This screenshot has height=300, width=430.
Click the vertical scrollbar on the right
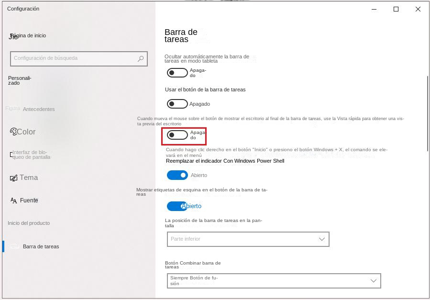[428, 113]
